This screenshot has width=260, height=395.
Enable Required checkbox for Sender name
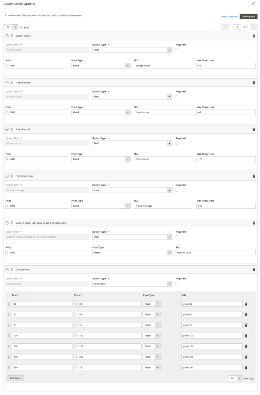[177, 50]
